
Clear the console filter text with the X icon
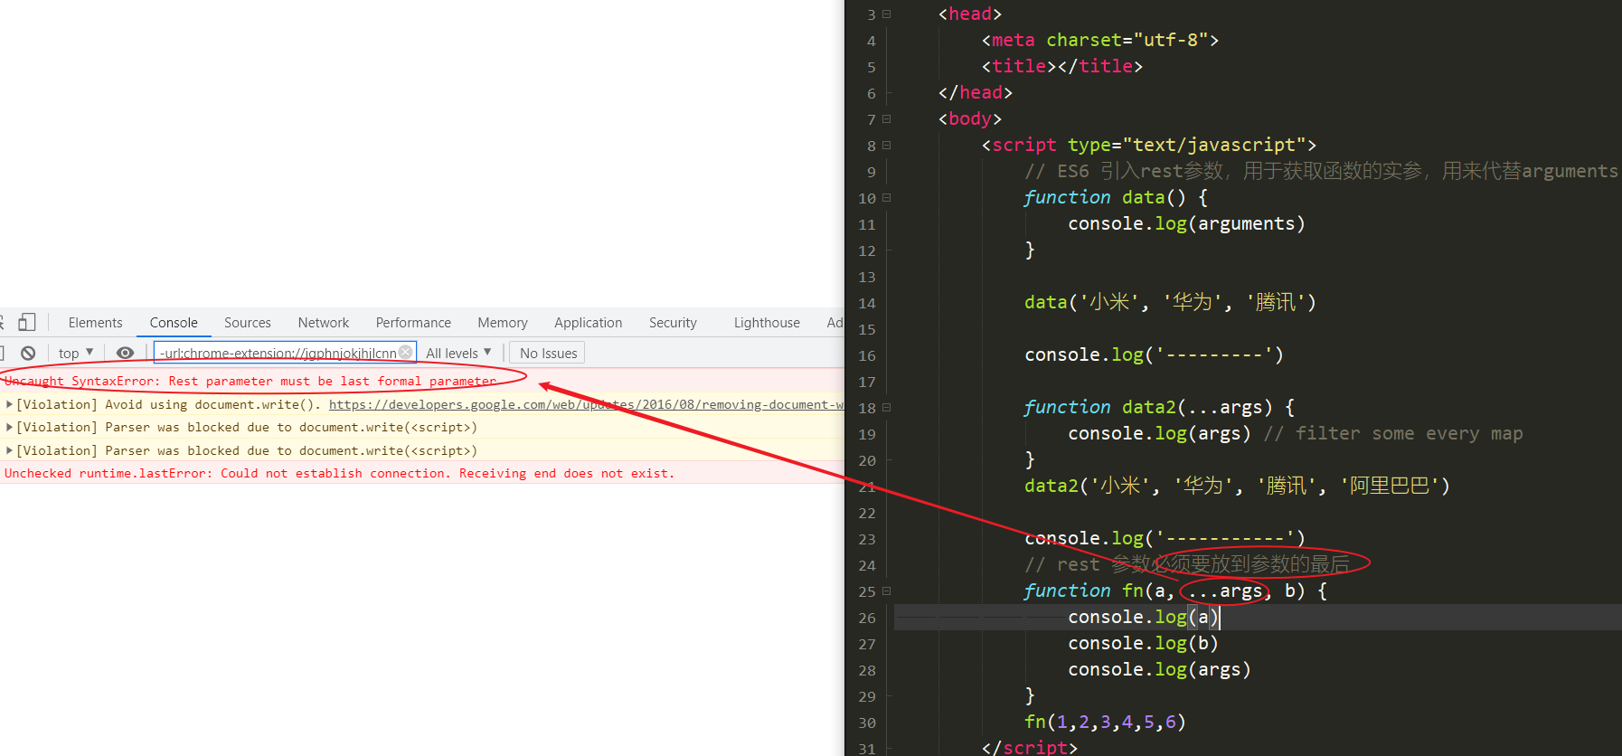coord(406,353)
